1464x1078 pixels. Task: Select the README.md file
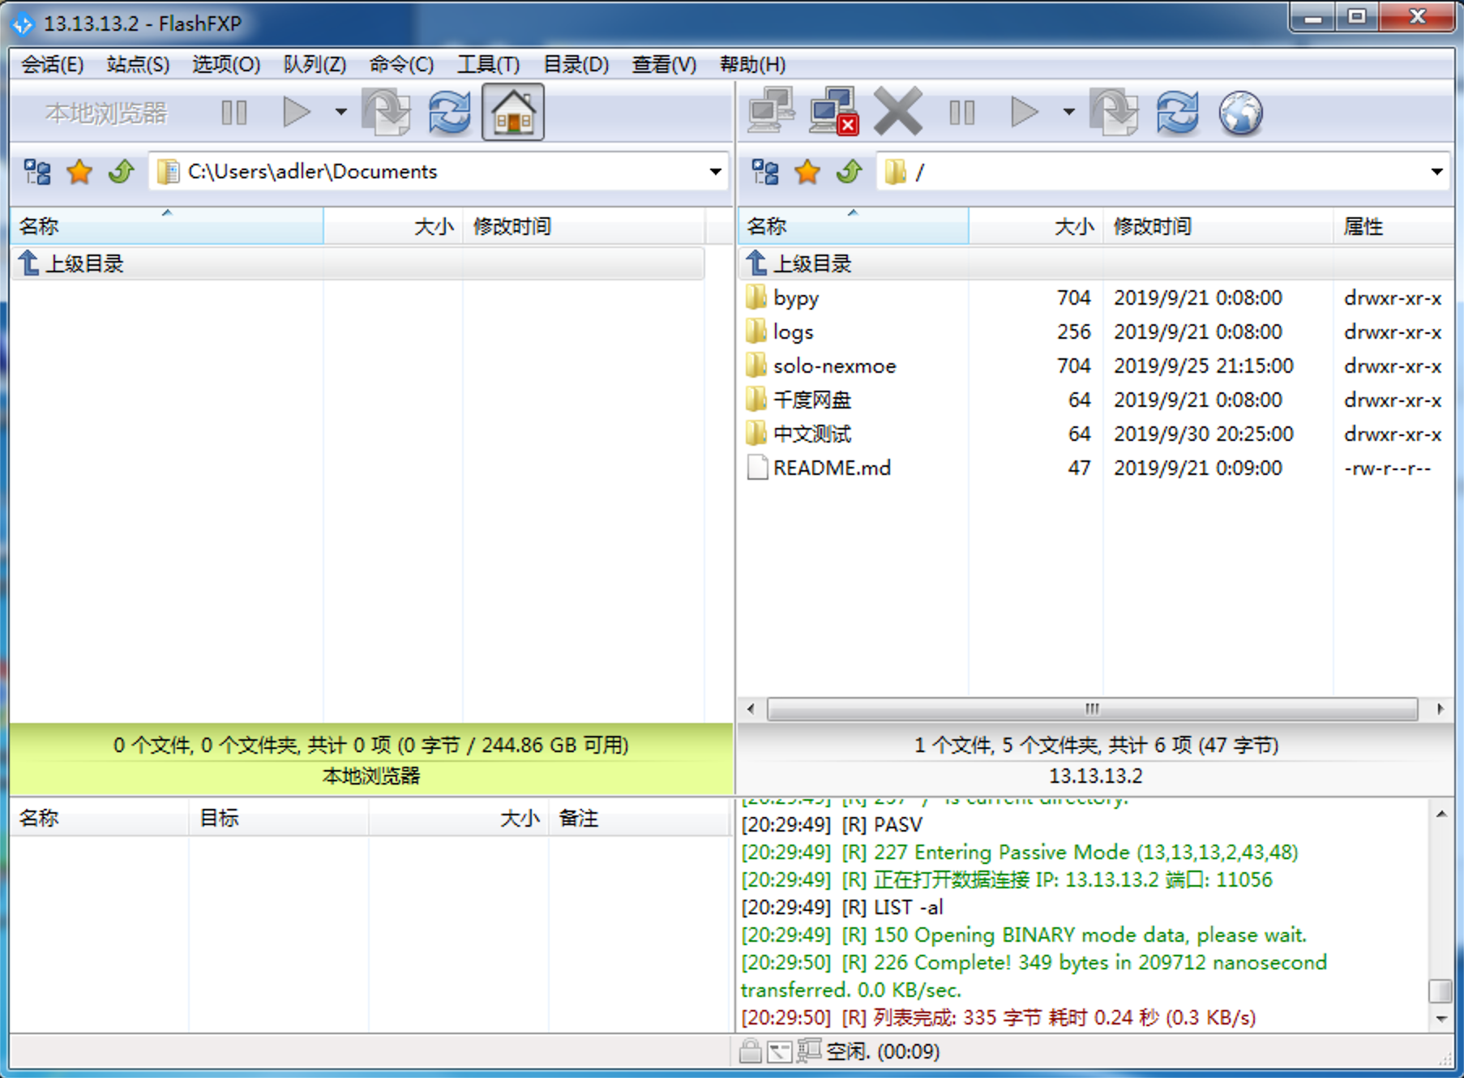pos(1096,468)
